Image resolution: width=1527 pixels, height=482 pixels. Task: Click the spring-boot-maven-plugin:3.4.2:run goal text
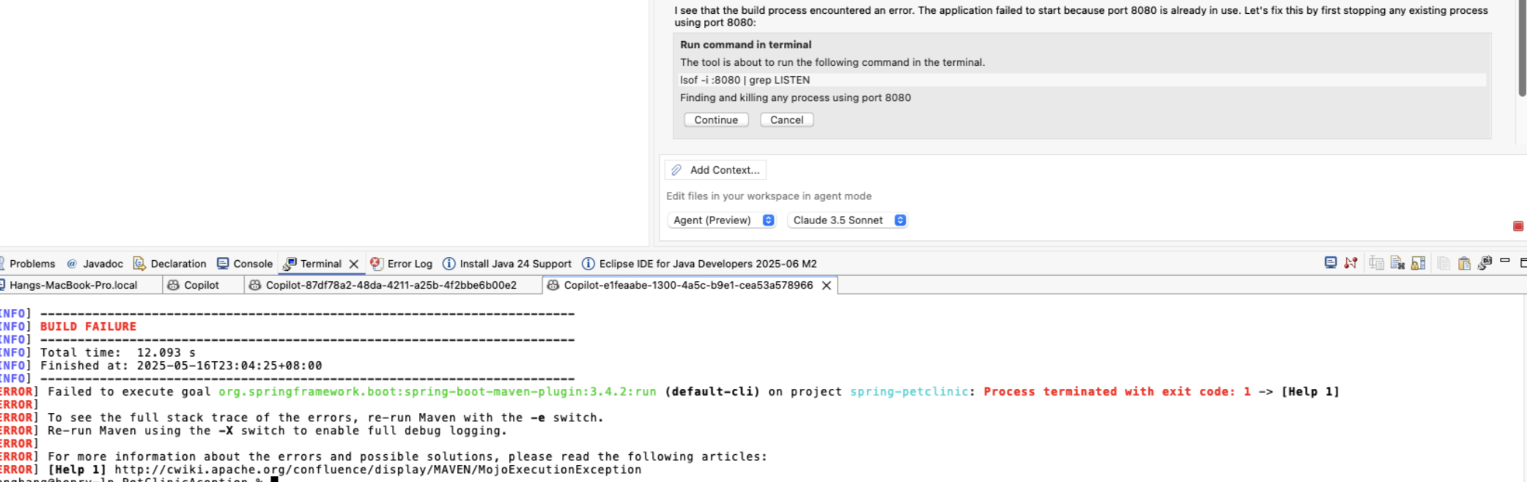tap(437, 392)
